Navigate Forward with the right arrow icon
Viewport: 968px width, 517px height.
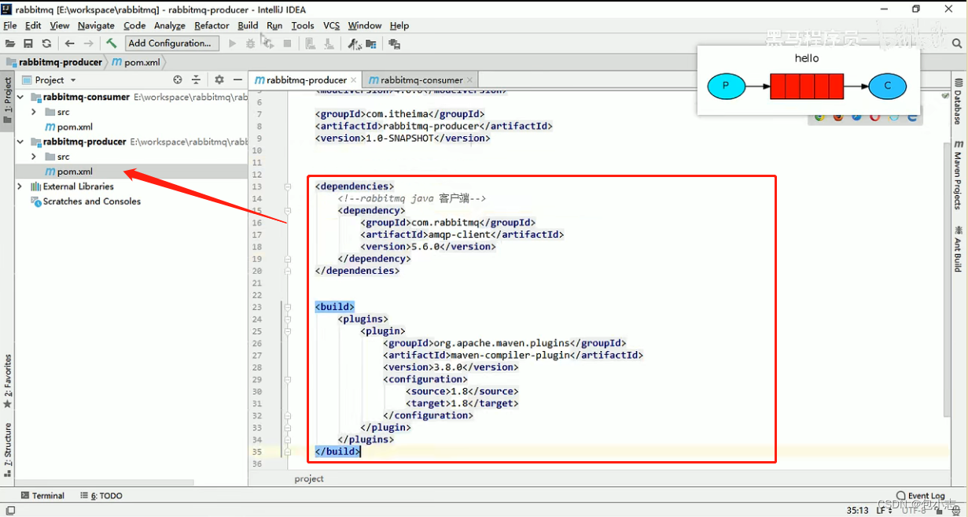click(88, 44)
